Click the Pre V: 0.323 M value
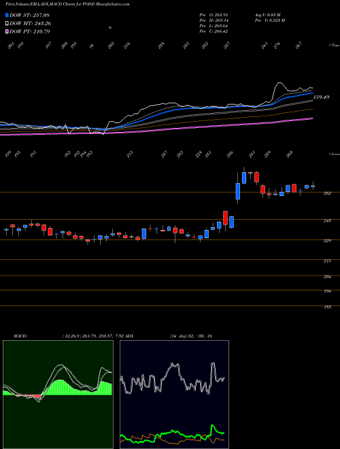 click(269, 20)
